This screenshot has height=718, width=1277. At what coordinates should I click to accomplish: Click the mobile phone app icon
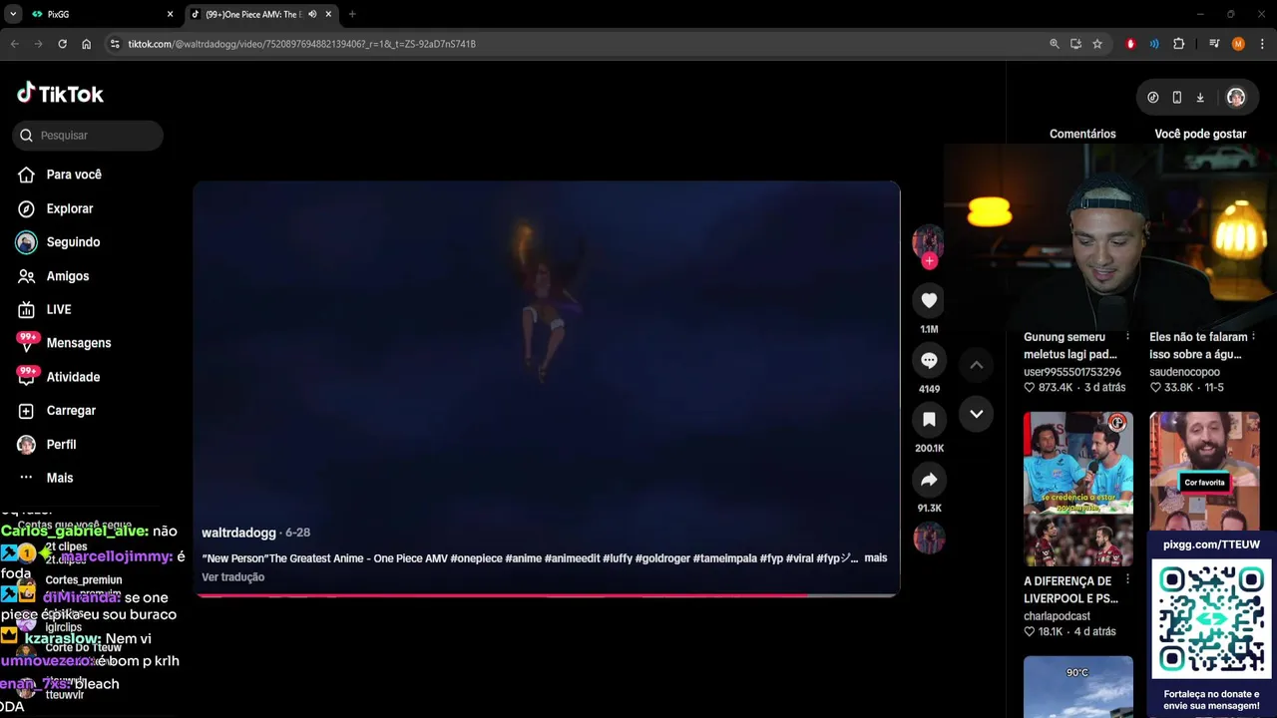tap(1177, 97)
